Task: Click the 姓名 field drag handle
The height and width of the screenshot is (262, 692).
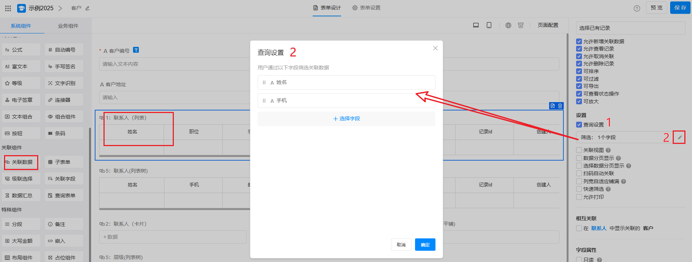Action: [264, 82]
